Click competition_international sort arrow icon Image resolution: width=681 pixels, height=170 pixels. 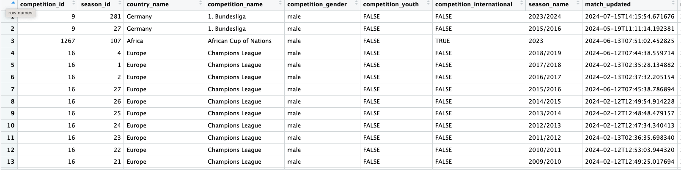coord(522,4)
